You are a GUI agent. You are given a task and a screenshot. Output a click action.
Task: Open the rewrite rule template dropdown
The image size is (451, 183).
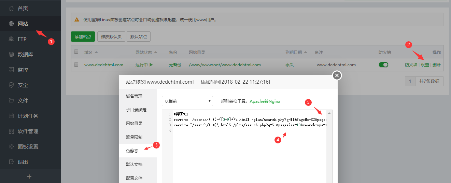(187, 101)
